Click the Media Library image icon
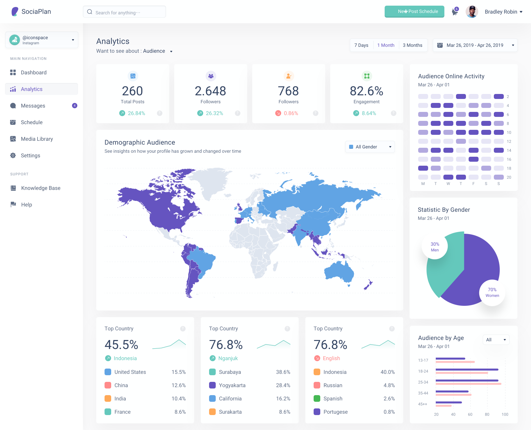The height and width of the screenshot is (430, 531). pos(13,139)
